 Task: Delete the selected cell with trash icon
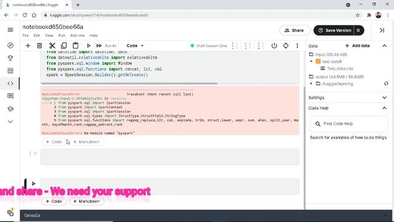click(x=39, y=46)
